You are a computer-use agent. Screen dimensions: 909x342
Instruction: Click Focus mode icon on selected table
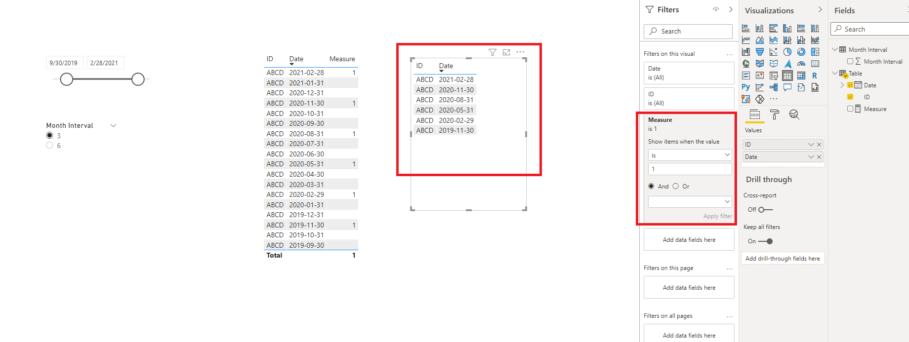click(506, 52)
